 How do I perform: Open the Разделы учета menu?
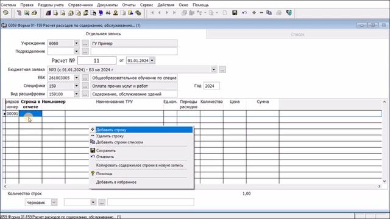(x=51, y=5)
